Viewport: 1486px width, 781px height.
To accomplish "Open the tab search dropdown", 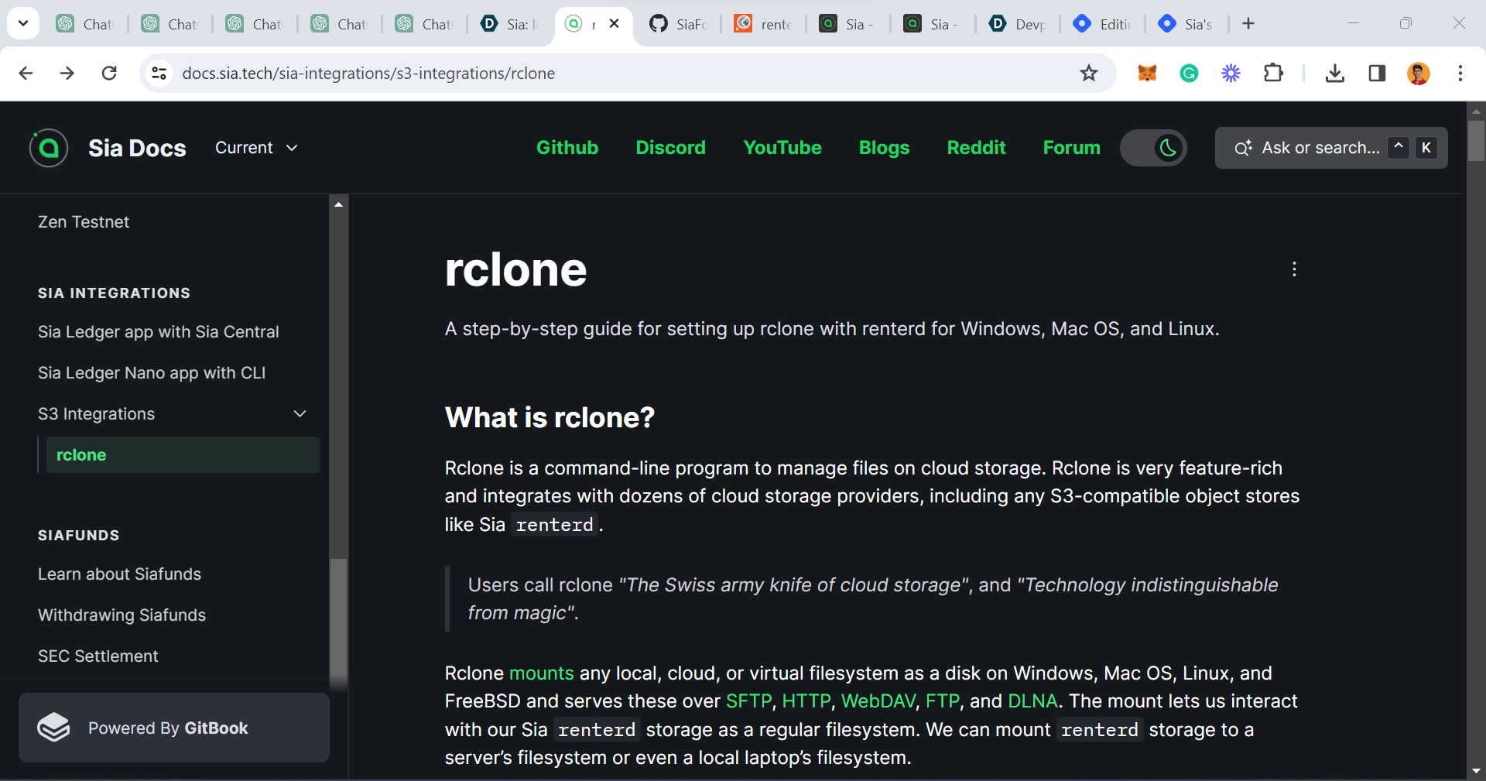I will pyautogui.click(x=23, y=24).
